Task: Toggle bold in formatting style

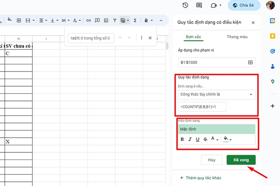Action: pyautogui.click(x=182, y=139)
